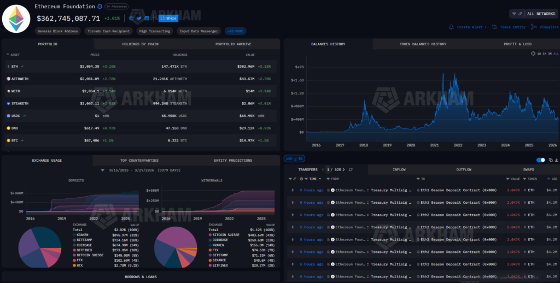Click the verified badge beside Ethereum Foundation

pos(100,7)
